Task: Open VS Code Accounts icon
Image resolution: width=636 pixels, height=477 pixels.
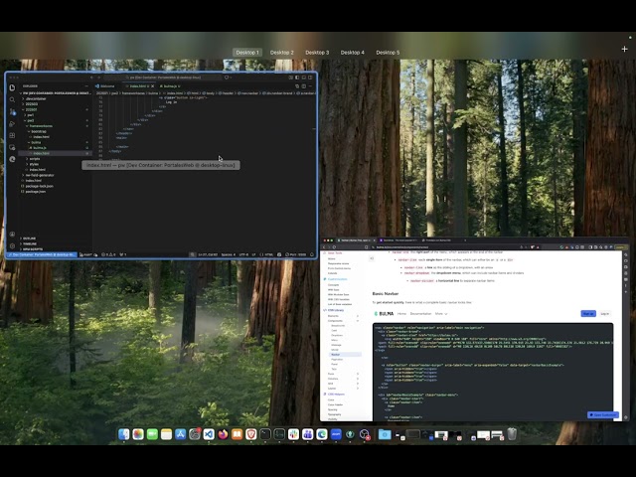Action: point(12,235)
